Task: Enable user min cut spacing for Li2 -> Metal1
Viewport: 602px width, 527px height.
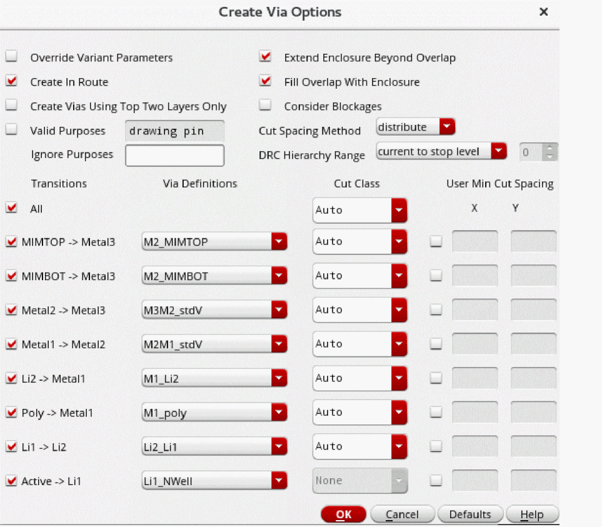Action: point(436,378)
